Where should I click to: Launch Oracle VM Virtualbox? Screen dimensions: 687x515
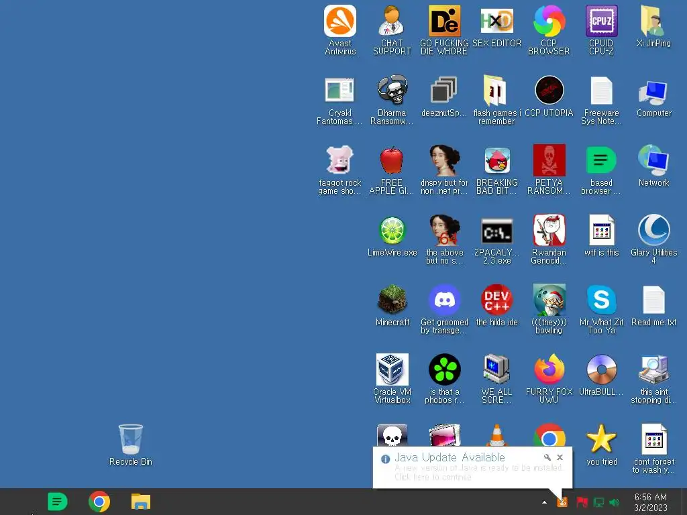(392, 380)
